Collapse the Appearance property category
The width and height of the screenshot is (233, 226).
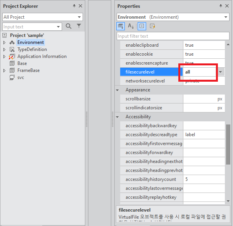coord(118,90)
